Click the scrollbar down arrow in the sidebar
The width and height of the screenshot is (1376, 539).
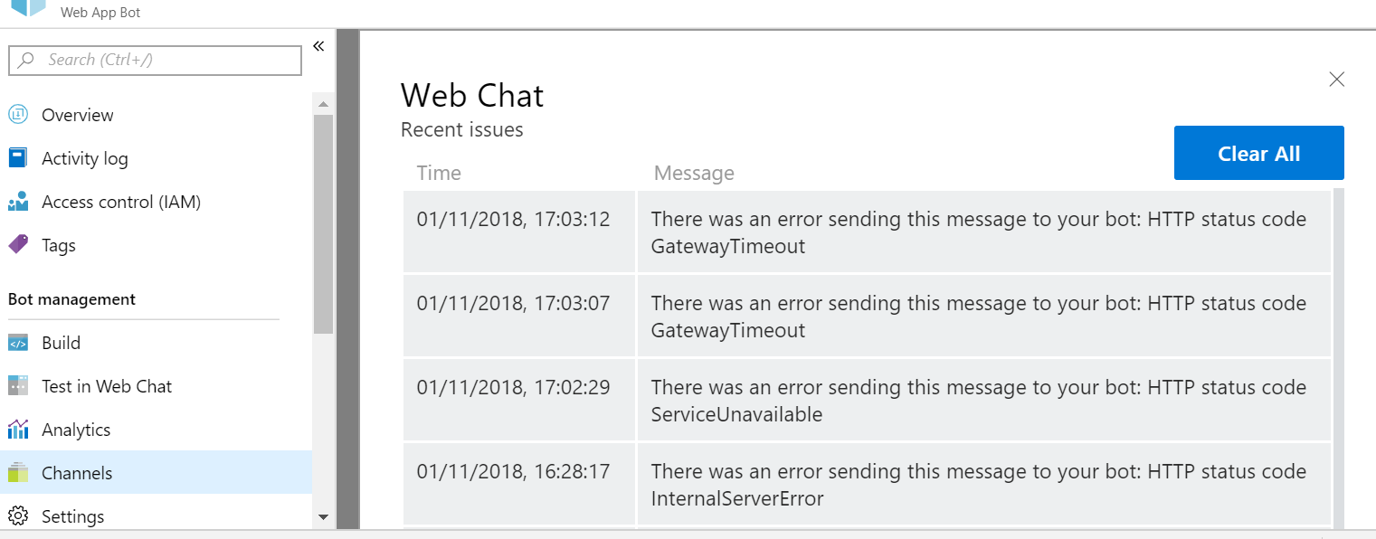(x=323, y=517)
